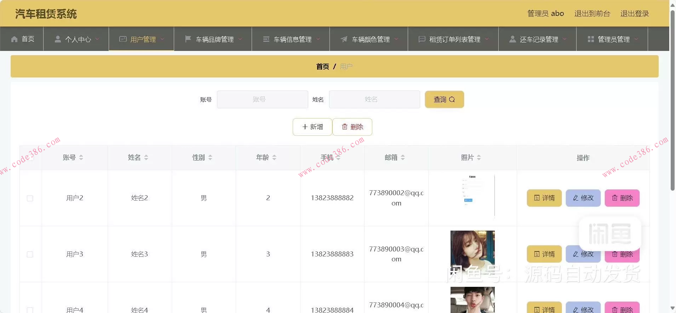Screen dimensions: 676x313
Task: Open the 车辆信息管理 menu label
Action: coord(293,40)
